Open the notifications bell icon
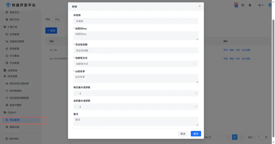 click(x=250, y=5)
